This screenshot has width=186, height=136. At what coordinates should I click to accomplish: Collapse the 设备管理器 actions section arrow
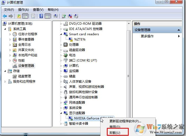(179, 30)
